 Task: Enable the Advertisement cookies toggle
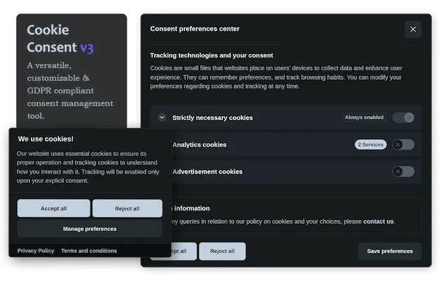tap(403, 171)
